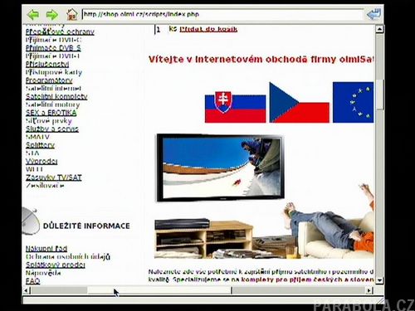
Task: Click the Czech flag image
Action: tap(300, 102)
